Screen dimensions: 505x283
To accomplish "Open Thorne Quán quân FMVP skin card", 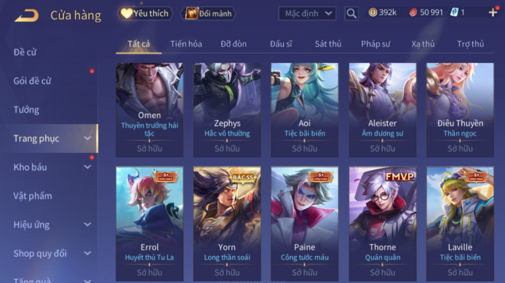I will (383, 223).
